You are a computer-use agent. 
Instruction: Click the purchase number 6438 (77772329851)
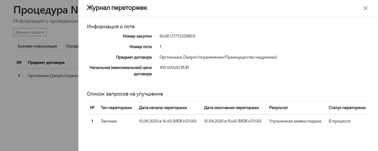(x=177, y=36)
